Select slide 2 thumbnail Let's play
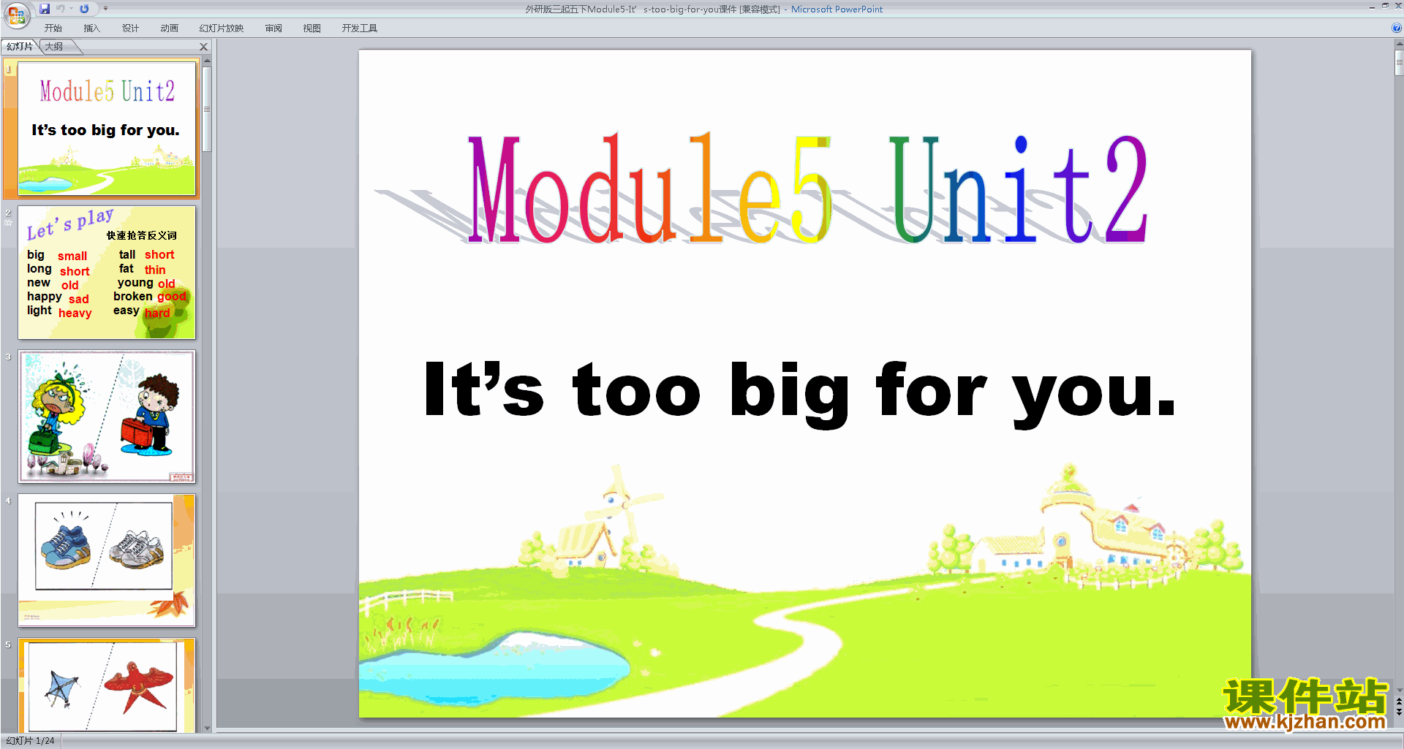Image resolution: width=1404 pixels, height=749 pixels. [x=107, y=273]
